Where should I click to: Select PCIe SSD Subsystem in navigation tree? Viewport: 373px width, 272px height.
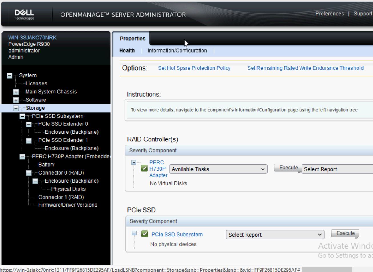[58, 116]
